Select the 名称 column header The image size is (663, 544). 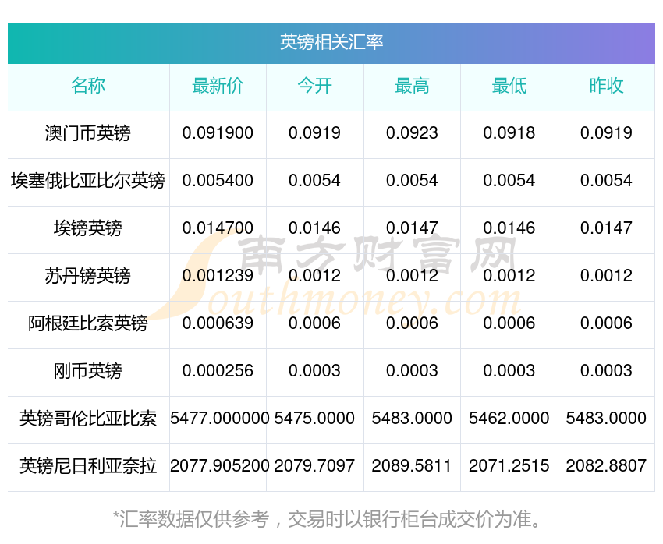[88, 86]
